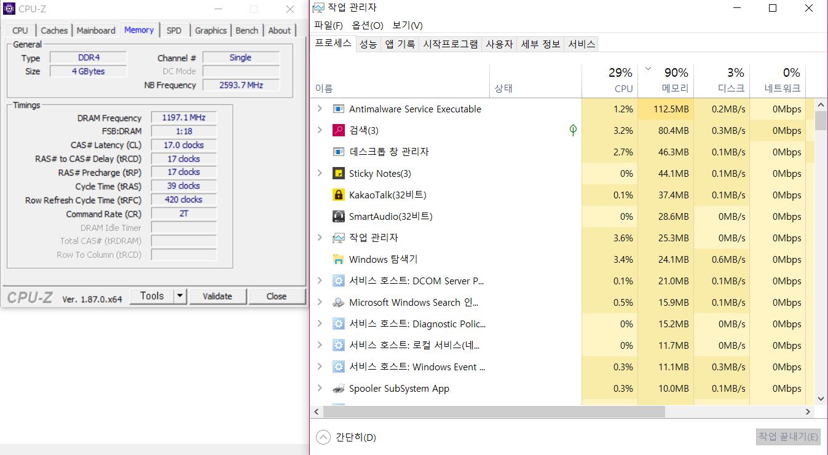Click the horizontal scrollbar in process list
Image resolution: width=828 pixels, height=455 pixels.
pyautogui.click(x=492, y=411)
